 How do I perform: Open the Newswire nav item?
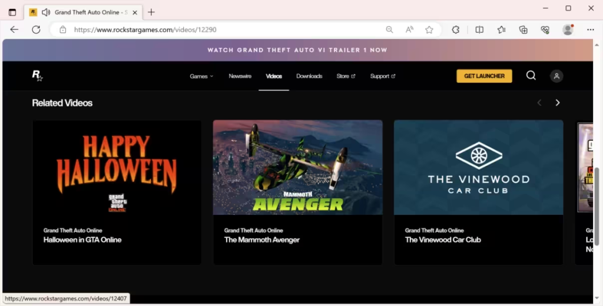(x=240, y=76)
